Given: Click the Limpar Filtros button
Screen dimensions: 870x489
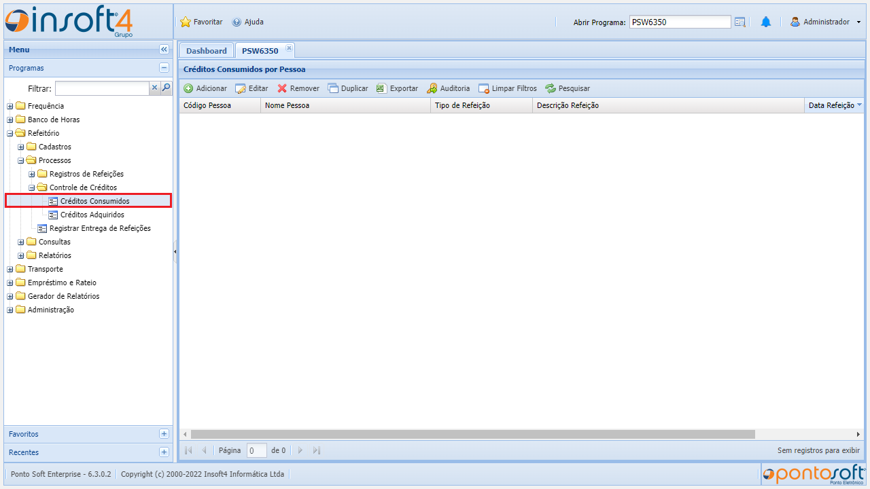Looking at the screenshot, I should click(x=508, y=88).
